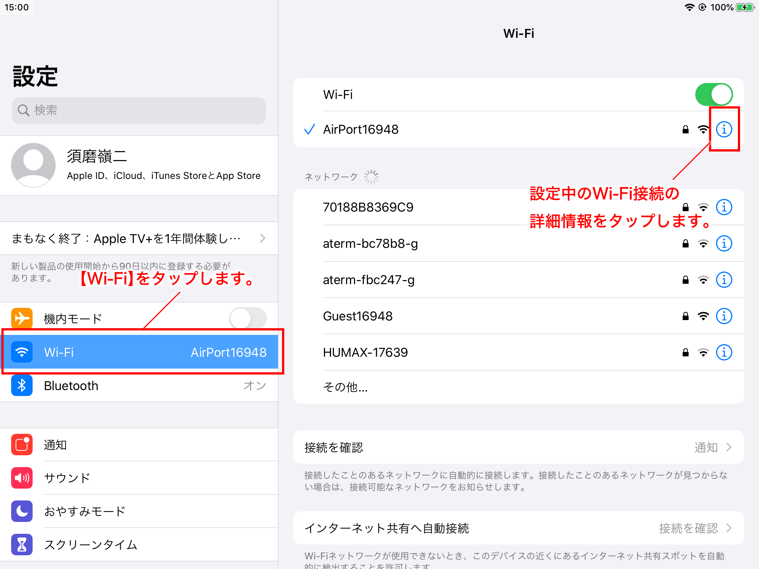Tap the Bluetooth icon in sidebar
The image size is (759, 569).
[x=22, y=386]
